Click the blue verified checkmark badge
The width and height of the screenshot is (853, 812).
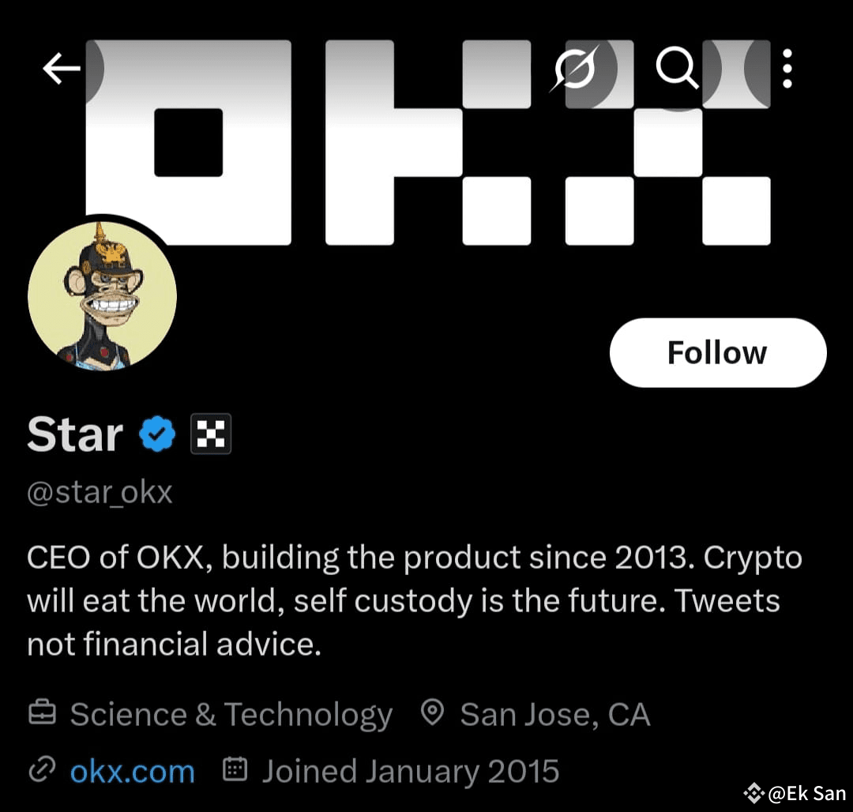pos(158,433)
